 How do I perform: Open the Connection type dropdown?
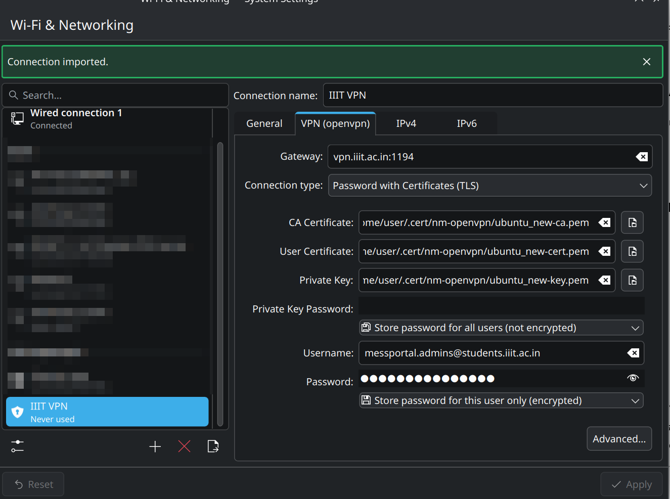point(490,186)
